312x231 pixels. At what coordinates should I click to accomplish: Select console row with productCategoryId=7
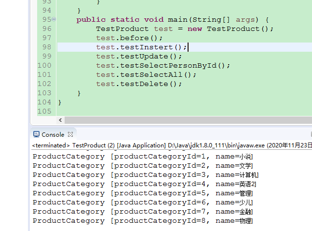[x=143, y=212]
